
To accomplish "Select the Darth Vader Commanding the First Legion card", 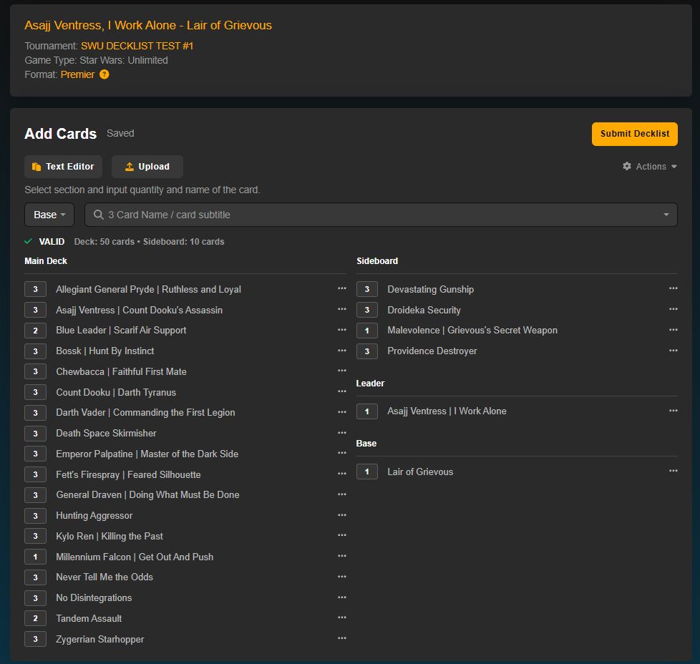I will [x=145, y=412].
